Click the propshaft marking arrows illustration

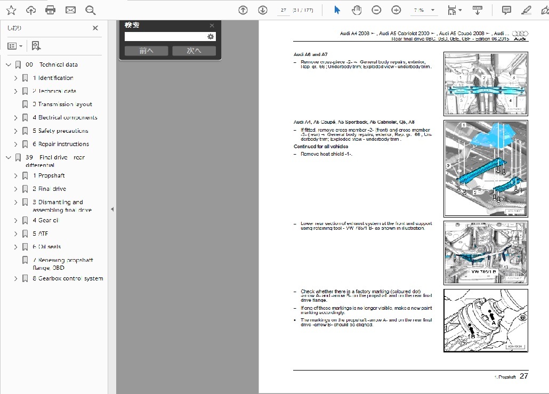click(x=486, y=320)
